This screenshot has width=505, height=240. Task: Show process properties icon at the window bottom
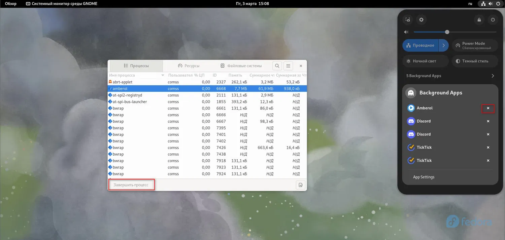pos(301,185)
